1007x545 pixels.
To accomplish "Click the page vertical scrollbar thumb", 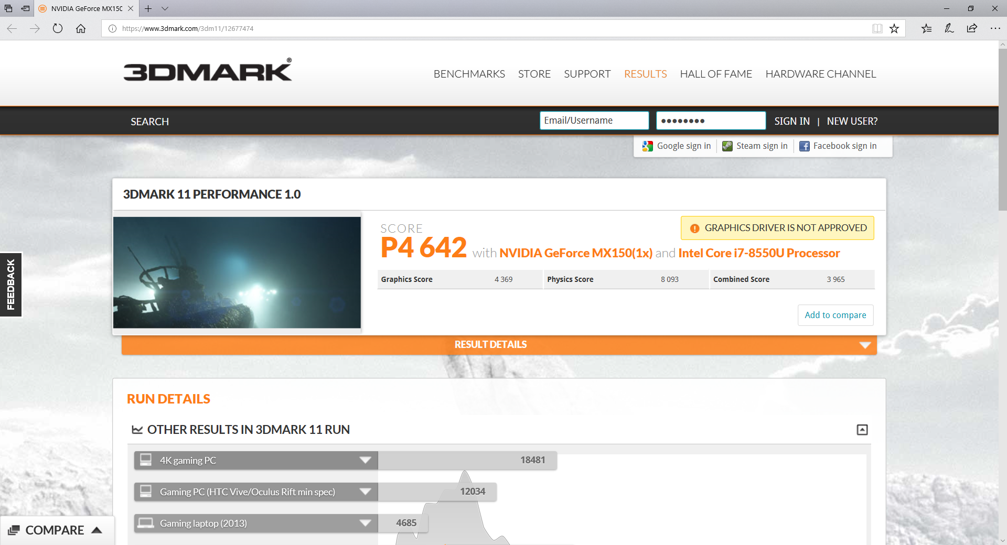I will (1002, 130).
